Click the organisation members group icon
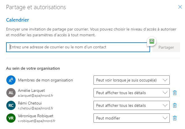The height and width of the screenshot is (129, 185). [11, 80]
